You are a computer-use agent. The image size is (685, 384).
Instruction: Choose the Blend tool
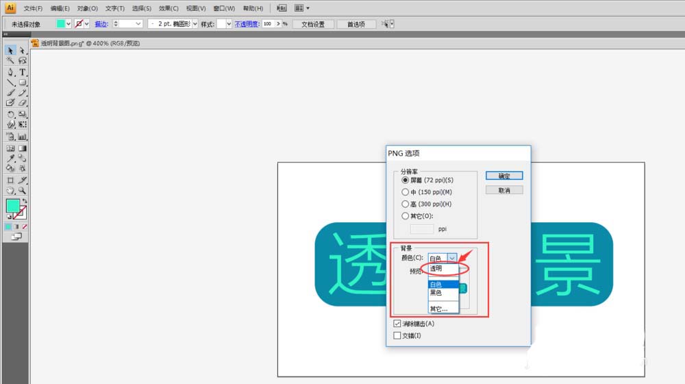coord(23,158)
